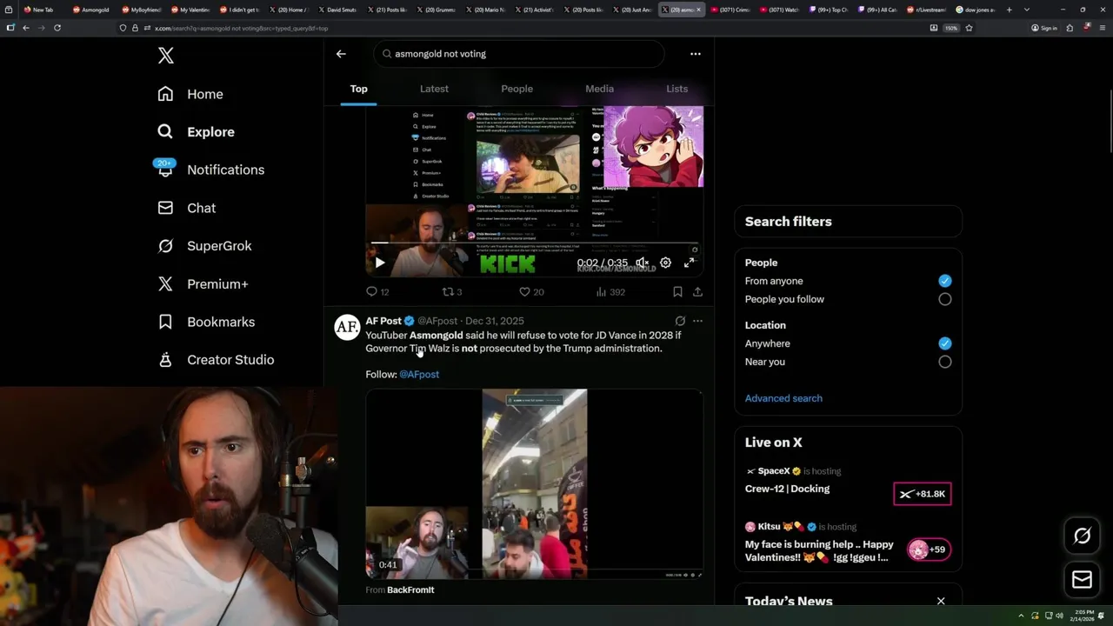This screenshot has width=1113, height=626.
Task: Click the +59 listeners badge
Action: 928,549
